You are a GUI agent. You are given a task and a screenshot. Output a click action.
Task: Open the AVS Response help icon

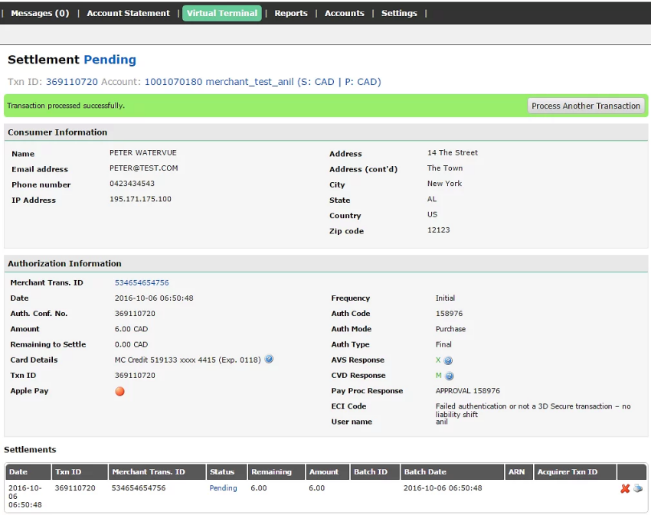448,360
